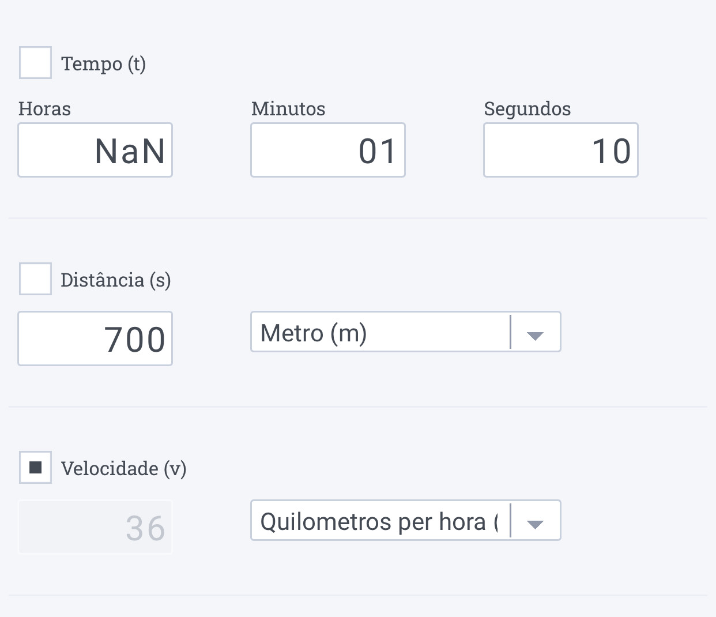The width and height of the screenshot is (716, 617).
Task: Click the vertical divider in Quilometros selector
Action: (x=511, y=521)
